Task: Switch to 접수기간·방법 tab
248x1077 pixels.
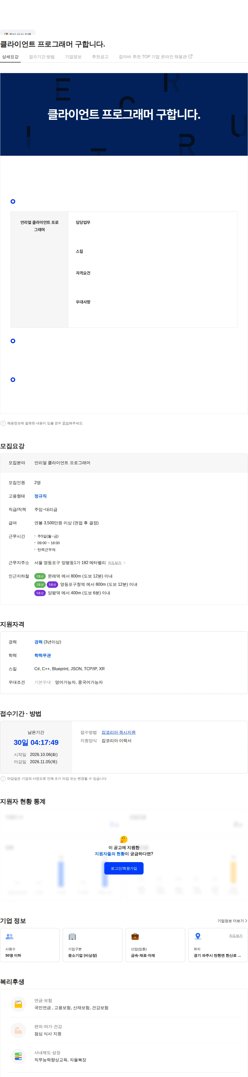Action: coord(42,57)
